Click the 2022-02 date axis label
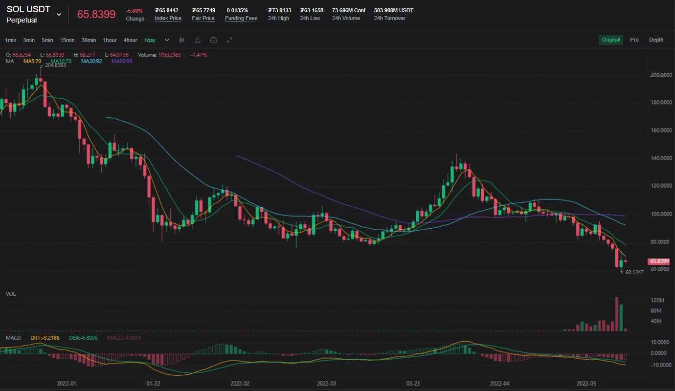This screenshot has height=391, width=675. [240, 384]
